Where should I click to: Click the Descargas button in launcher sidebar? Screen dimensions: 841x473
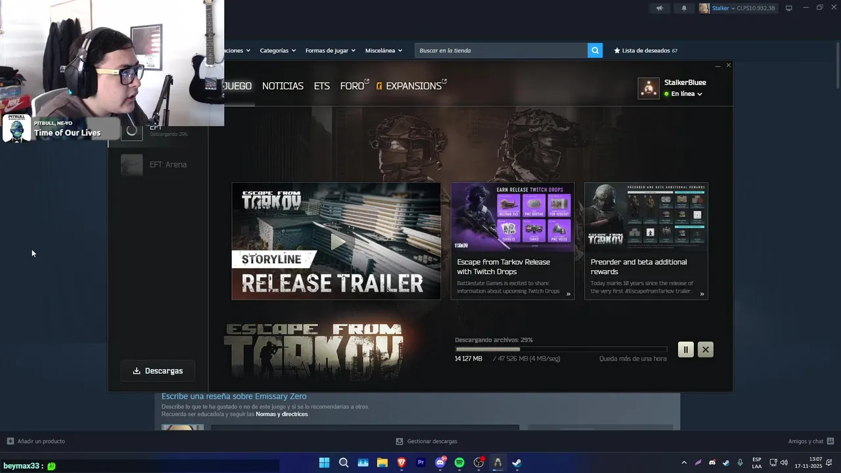pyautogui.click(x=158, y=371)
